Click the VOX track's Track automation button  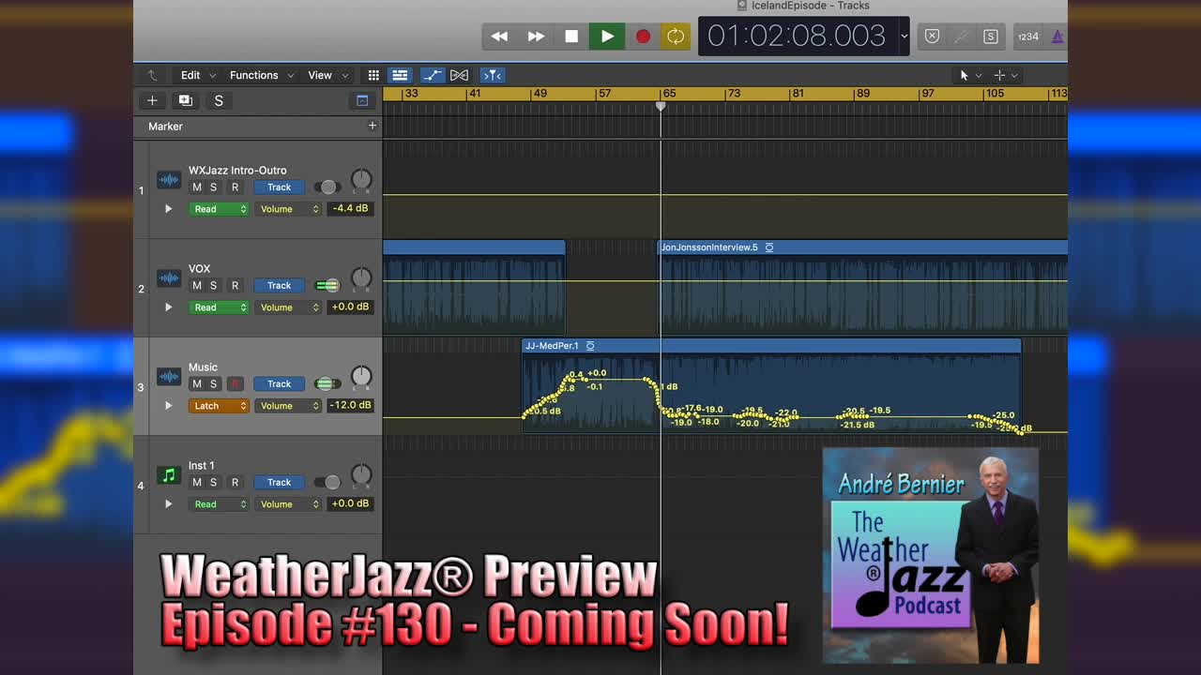(x=280, y=286)
